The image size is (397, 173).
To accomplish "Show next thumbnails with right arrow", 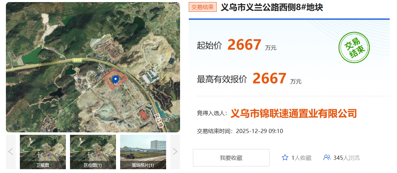I will tap(175, 152).
